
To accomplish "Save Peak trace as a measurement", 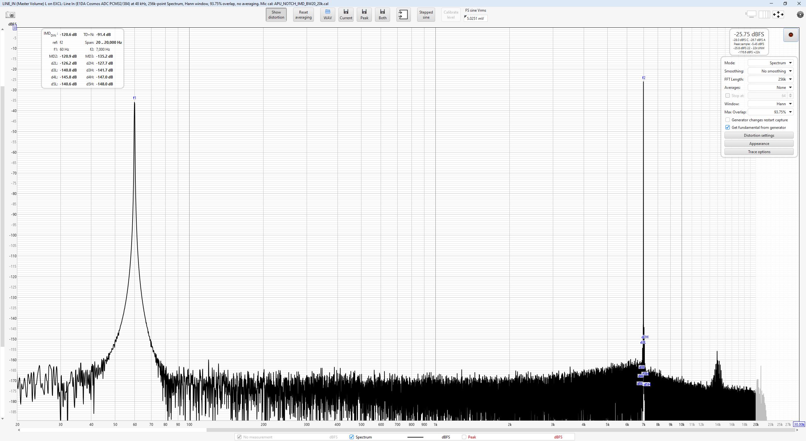I will tap(364, 15).
